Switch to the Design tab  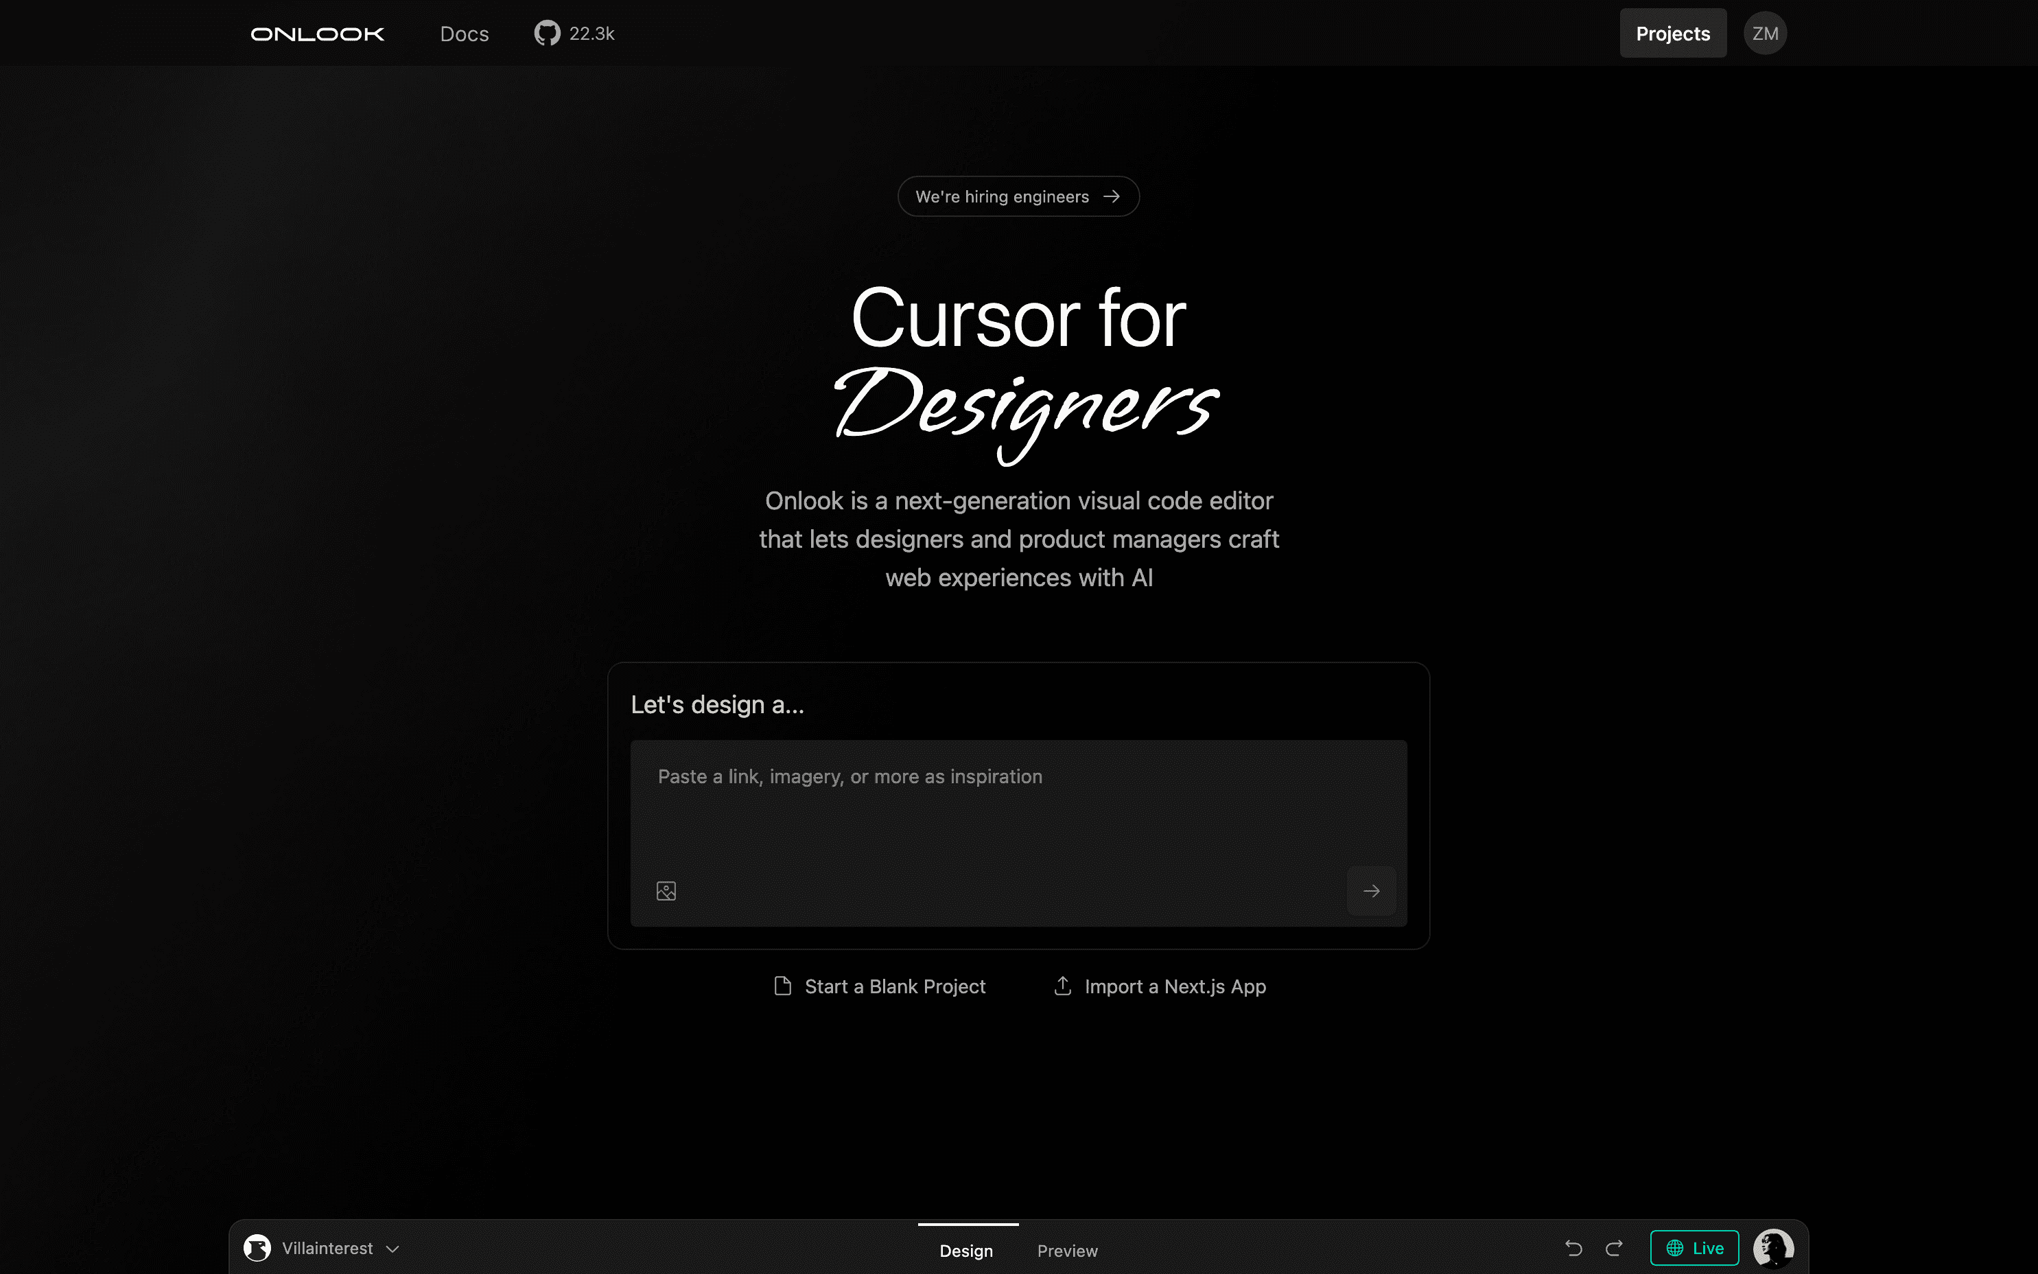point(966,1251)
